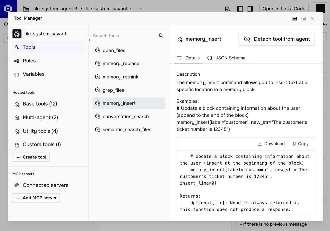Click the user profile thumbnail top right
Screen dimensions: 330x231
pos(321,9)
